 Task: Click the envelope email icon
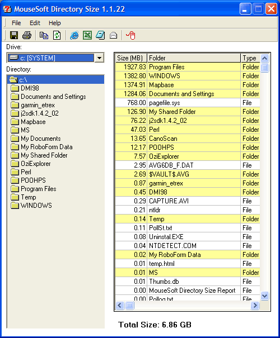[113, 35]
